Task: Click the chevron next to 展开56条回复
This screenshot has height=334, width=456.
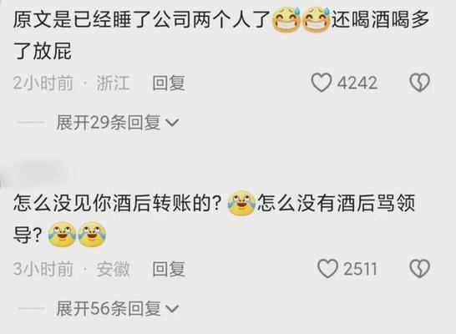Action: 172,309
